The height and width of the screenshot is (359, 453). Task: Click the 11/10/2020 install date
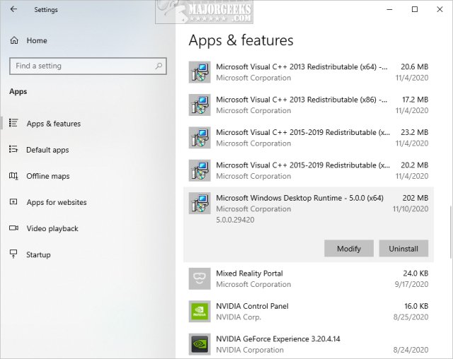411,209
